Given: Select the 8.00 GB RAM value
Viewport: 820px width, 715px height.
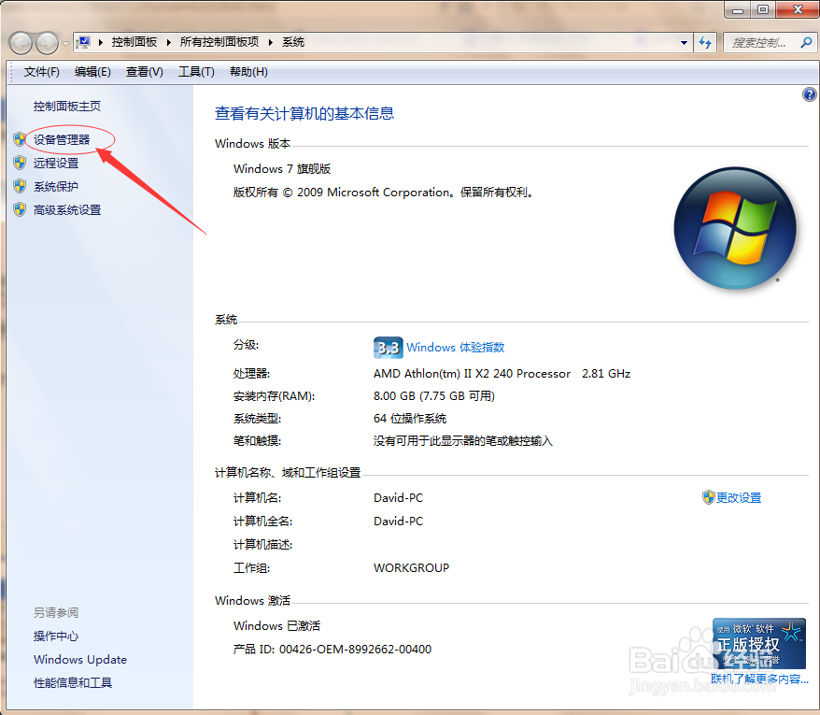Looking at the screenshot, I should 434,396.
